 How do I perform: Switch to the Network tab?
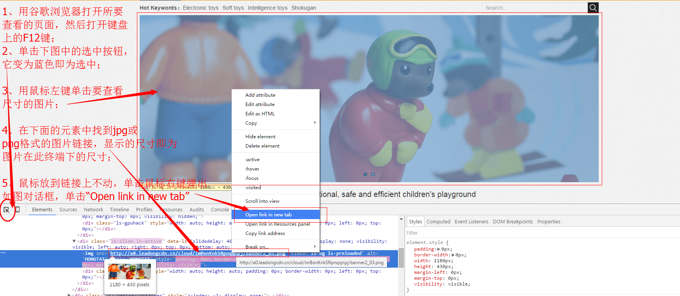pyautogui.click(x=93, y=209)
